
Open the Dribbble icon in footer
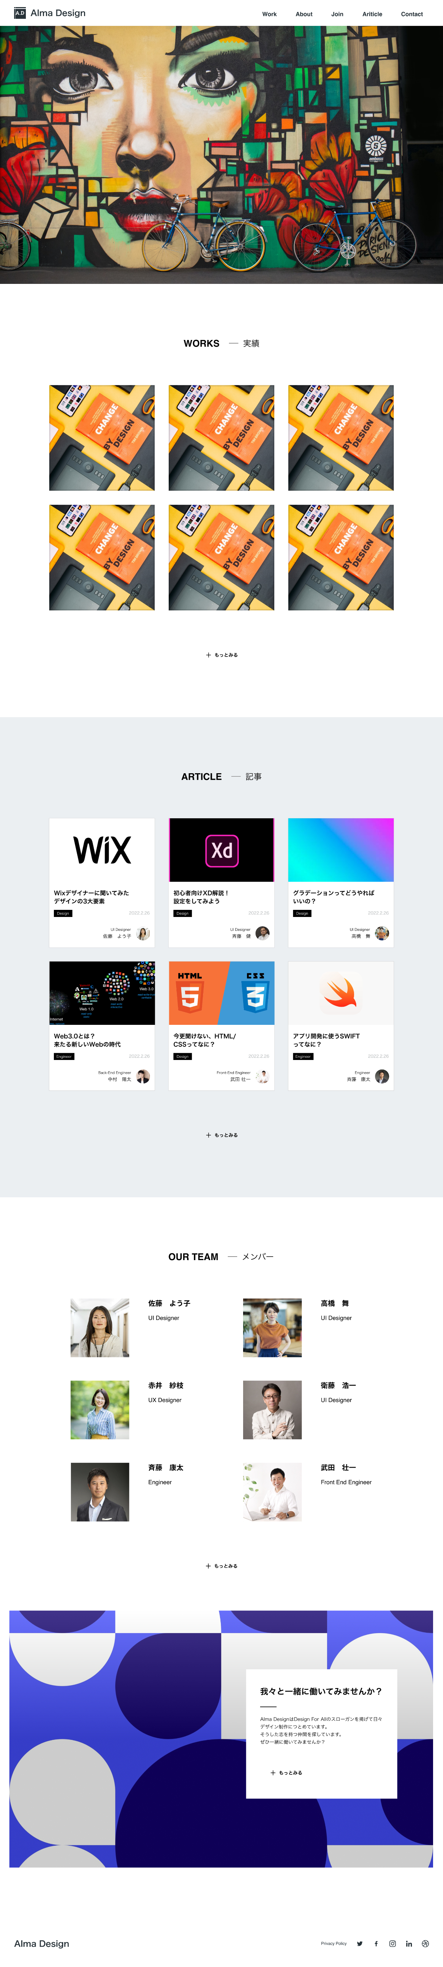[x=426, y=1943]
